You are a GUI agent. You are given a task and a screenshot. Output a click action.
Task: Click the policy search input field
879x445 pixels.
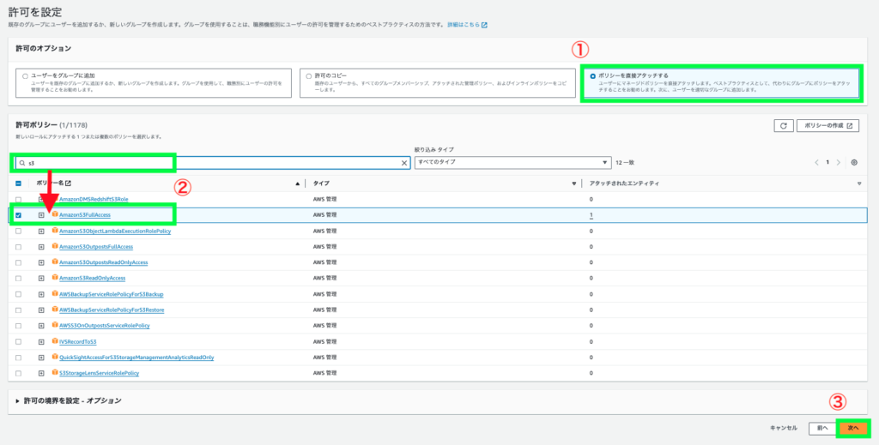[x=206, y=162]
